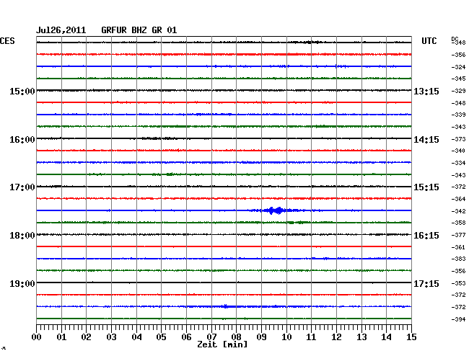Image resolution: width=469 pixels, height=356 pixels.
Task: Select the 15:00 local time label
Action: click(x=22, y=91)
